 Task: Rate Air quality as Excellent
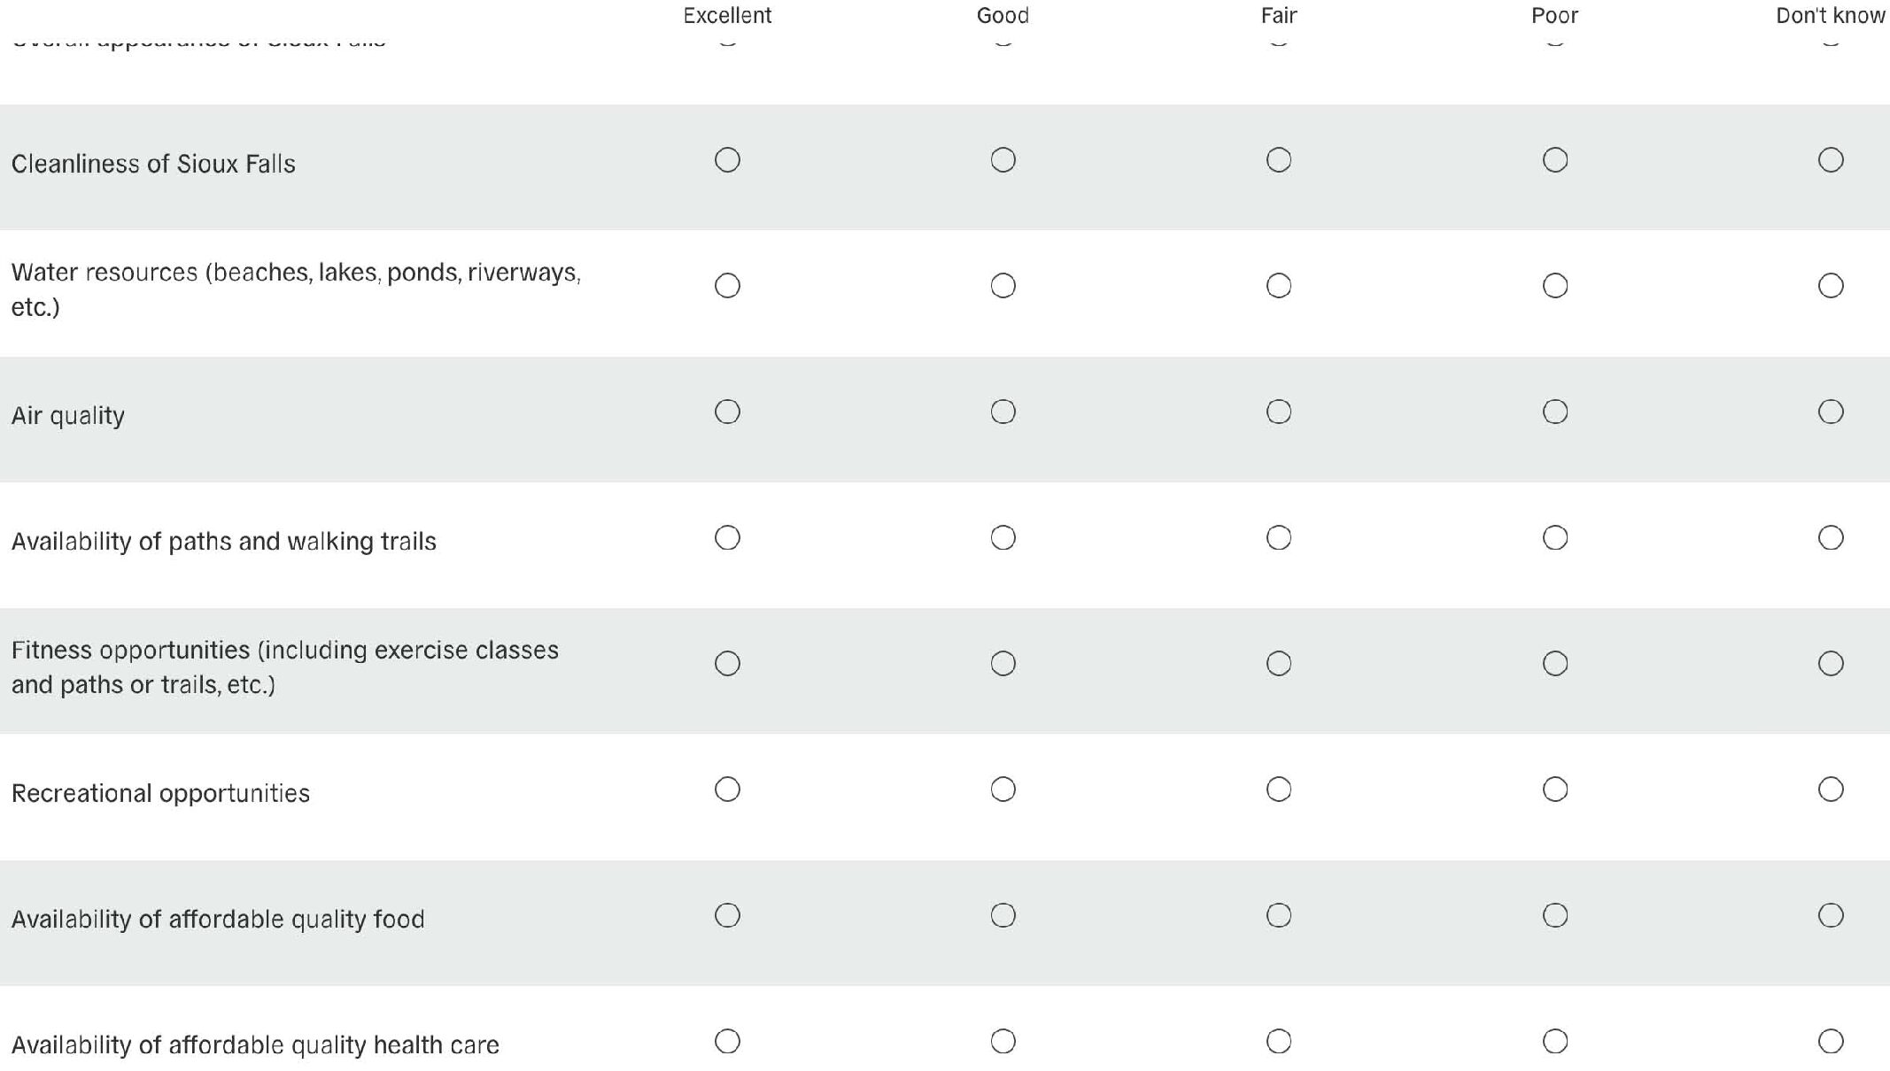[x=727, y=412]
